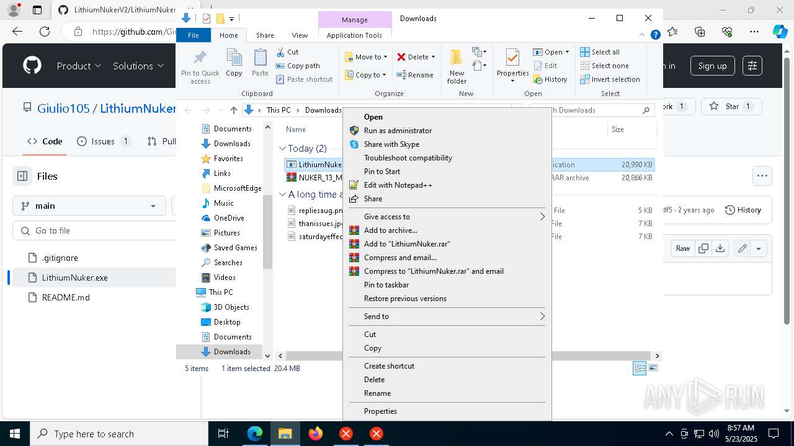This screenshot has height=446, width=794.
Task: Click History link on GitHub page
Action: [x=743, y=210]
